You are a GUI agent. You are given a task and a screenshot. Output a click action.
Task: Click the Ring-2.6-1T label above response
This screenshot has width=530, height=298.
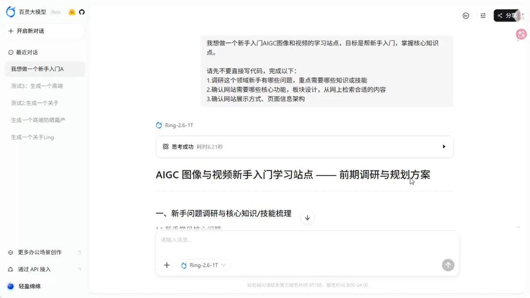point(179,125)
